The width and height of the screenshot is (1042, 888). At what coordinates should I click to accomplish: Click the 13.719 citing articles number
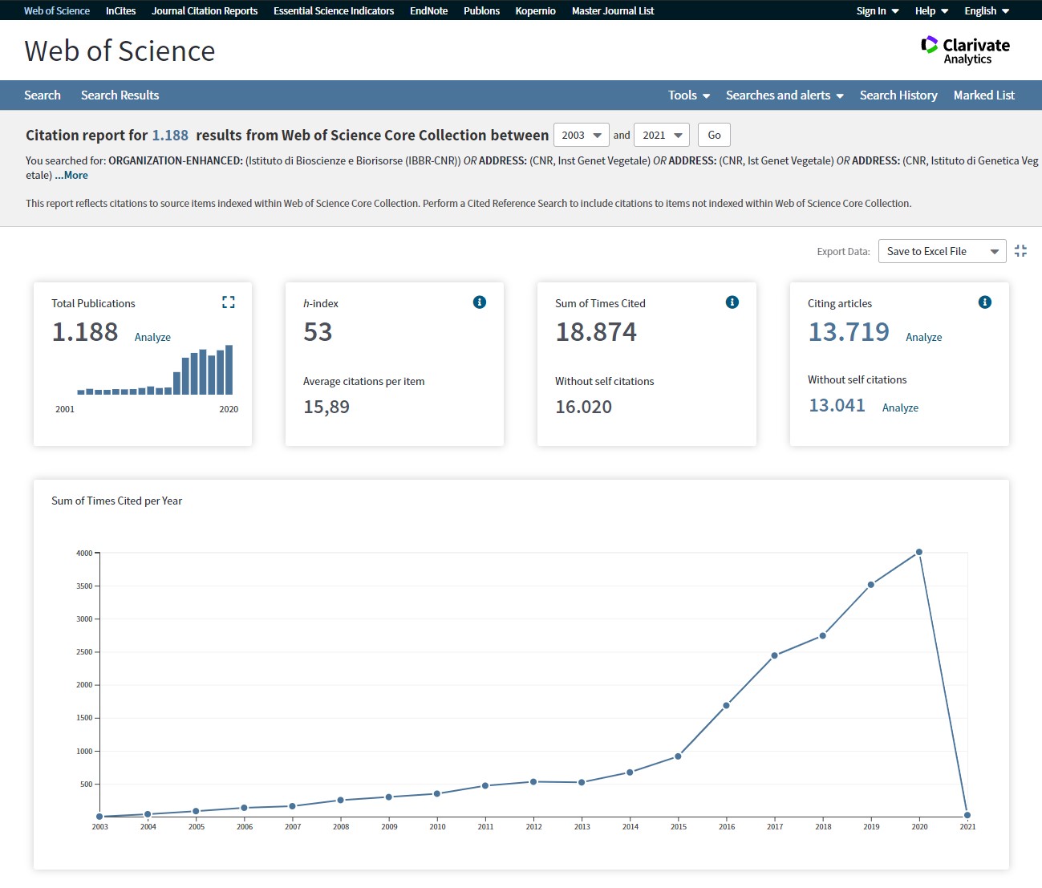tap(849, 331)
